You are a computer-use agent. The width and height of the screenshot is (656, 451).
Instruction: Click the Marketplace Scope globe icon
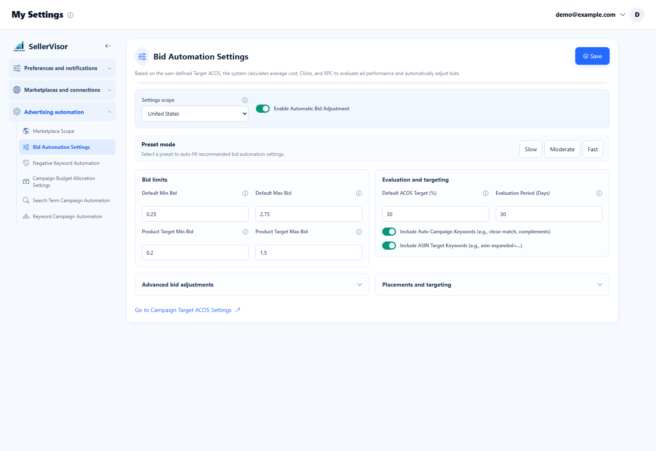point(26,131)
